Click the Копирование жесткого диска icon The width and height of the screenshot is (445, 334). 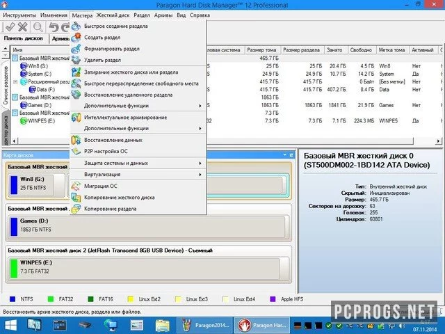(x=76, y=198)
